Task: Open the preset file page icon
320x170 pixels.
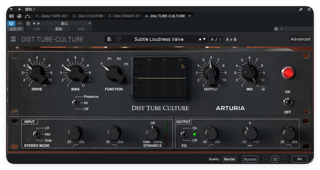Action: [x=28, y=24]
